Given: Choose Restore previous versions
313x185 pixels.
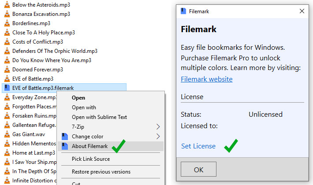Looking at the screenshot, I should pyautogui.click(x=101, y=172).
